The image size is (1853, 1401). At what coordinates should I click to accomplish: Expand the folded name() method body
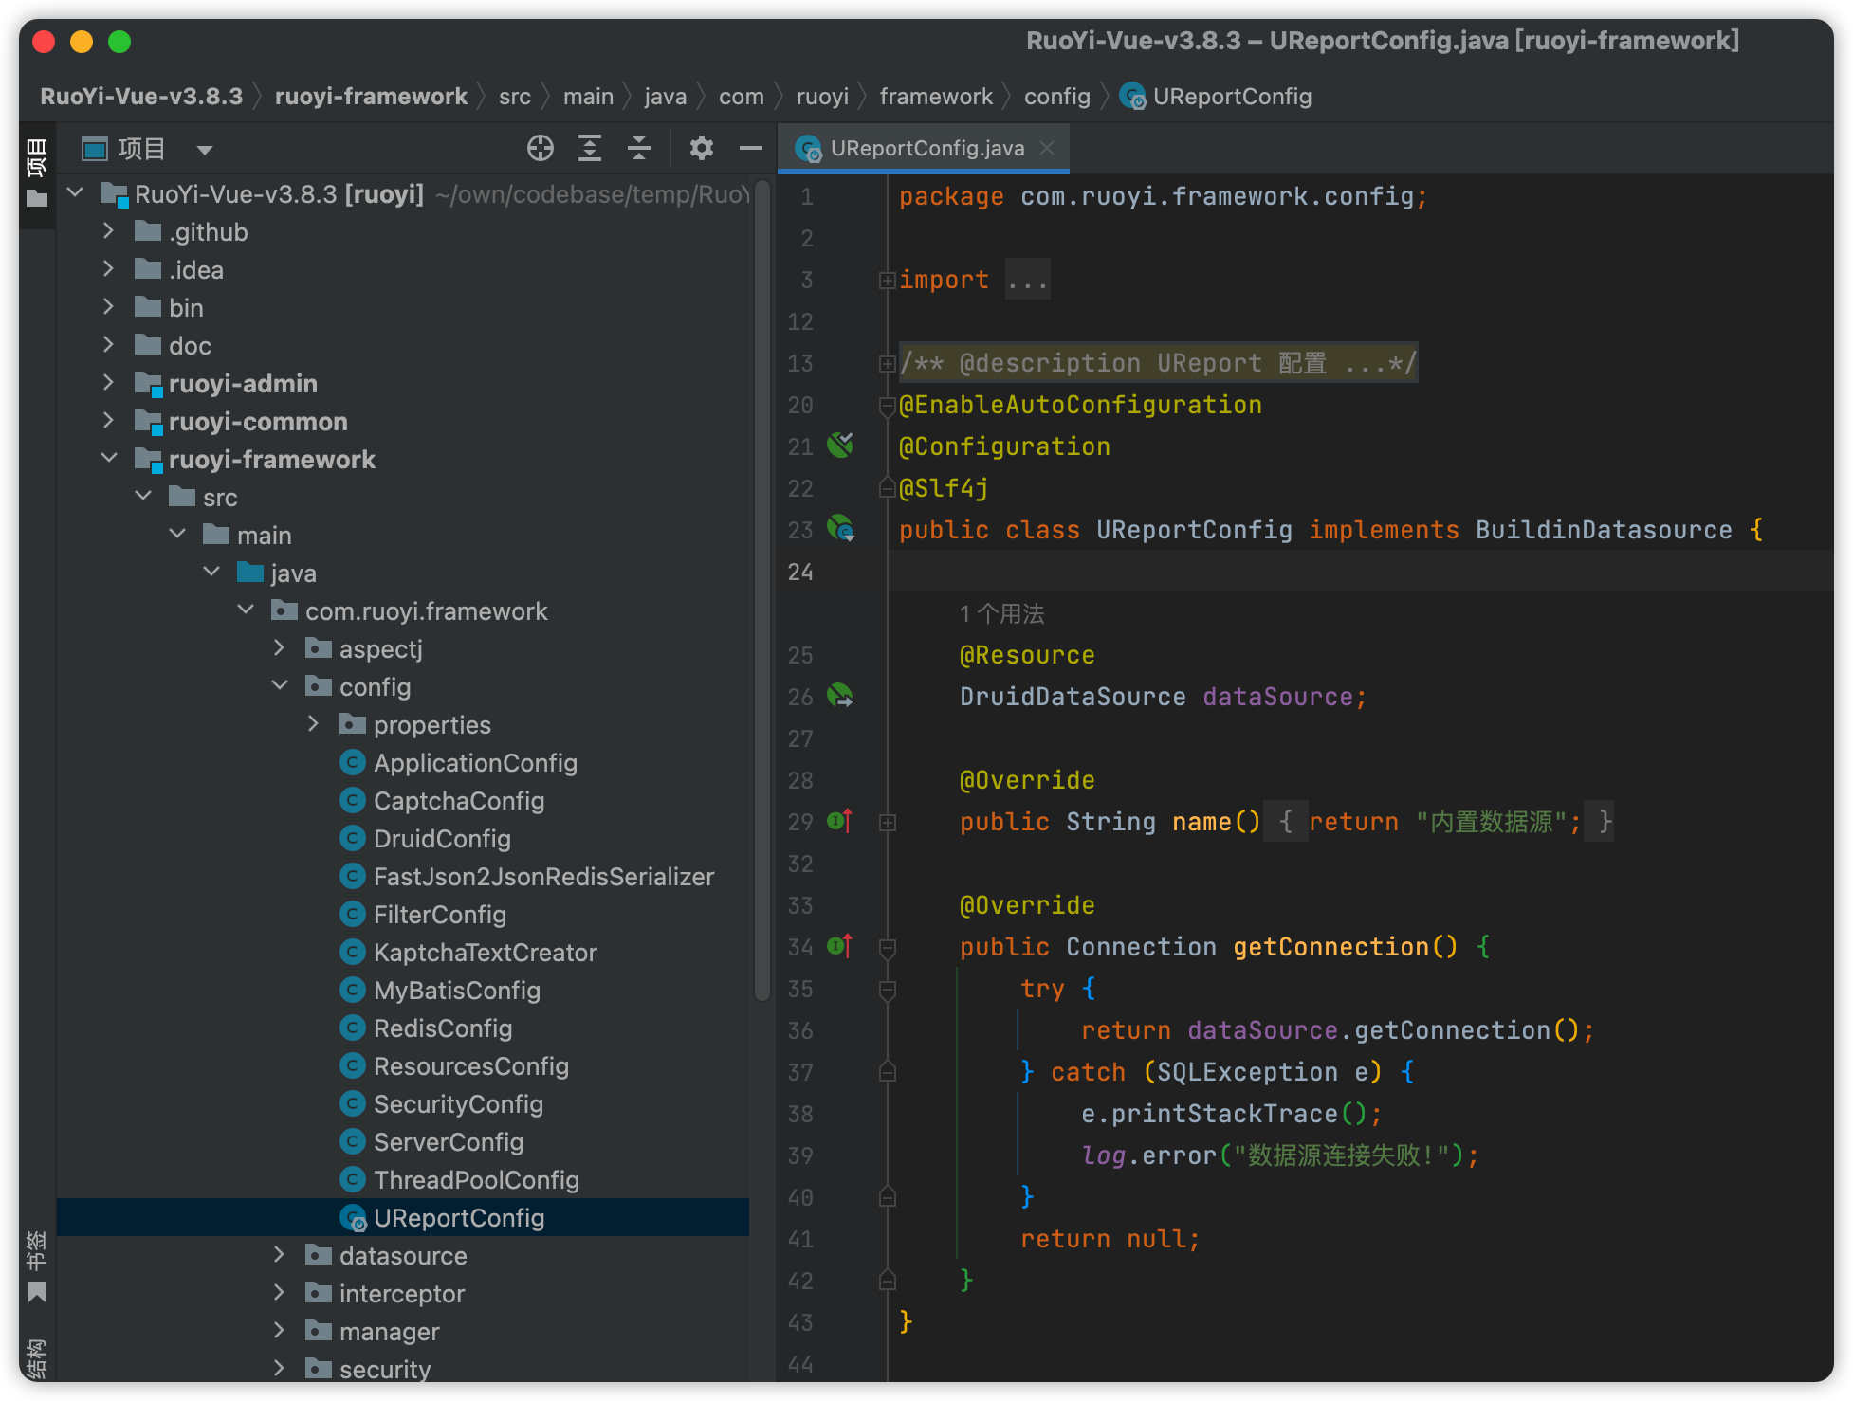[x=888, y=822]
